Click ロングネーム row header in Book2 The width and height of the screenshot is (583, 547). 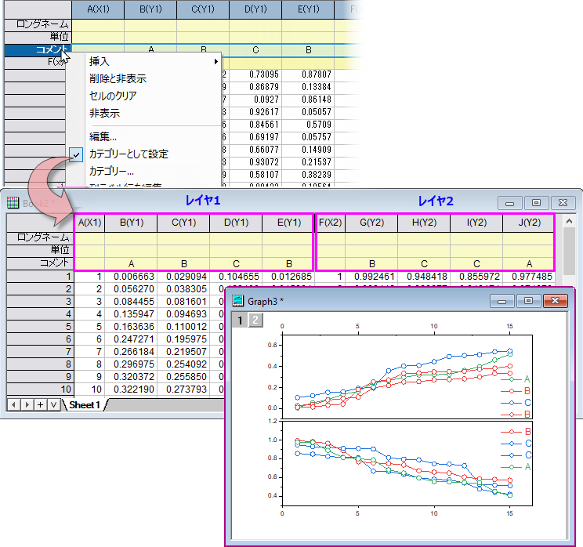40,237
